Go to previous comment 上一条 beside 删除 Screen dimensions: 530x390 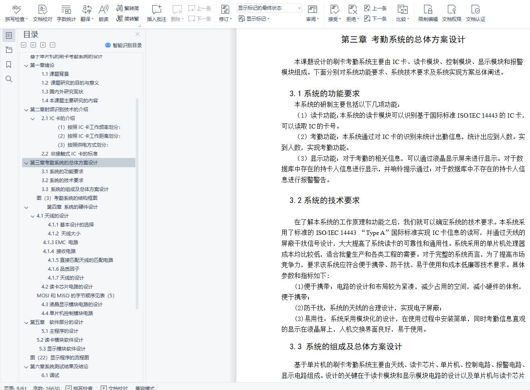pyautogui.click(x=200, y=8)
